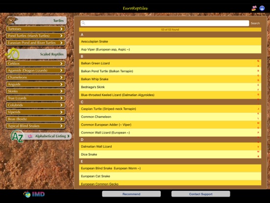Jump to search via index magnifier icon
This screenshot has height=203, width=270.
[x=258, y=61]
